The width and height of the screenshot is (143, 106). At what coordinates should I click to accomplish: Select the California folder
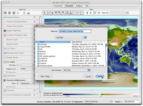click(70, 58)
